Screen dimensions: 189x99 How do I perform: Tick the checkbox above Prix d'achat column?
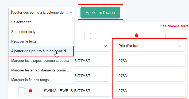tap(162, 36)
